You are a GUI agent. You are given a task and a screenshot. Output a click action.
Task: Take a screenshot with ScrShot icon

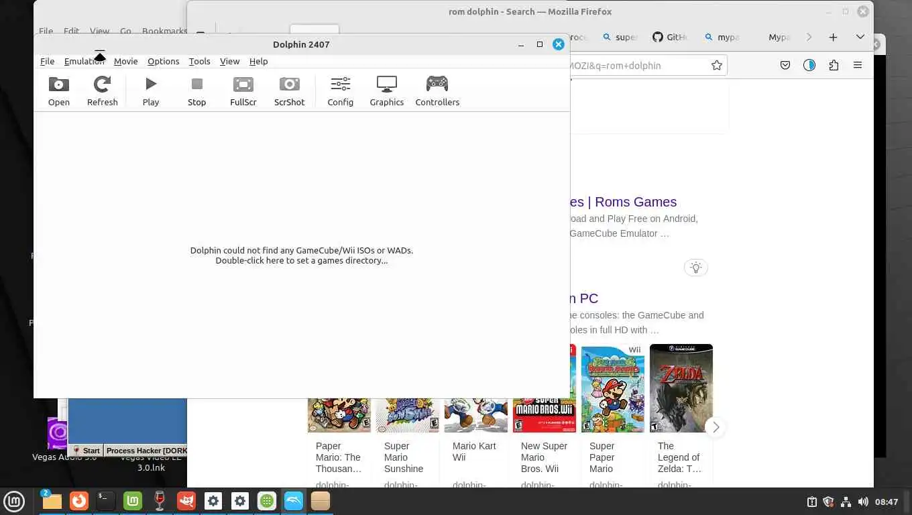point(289,91)
